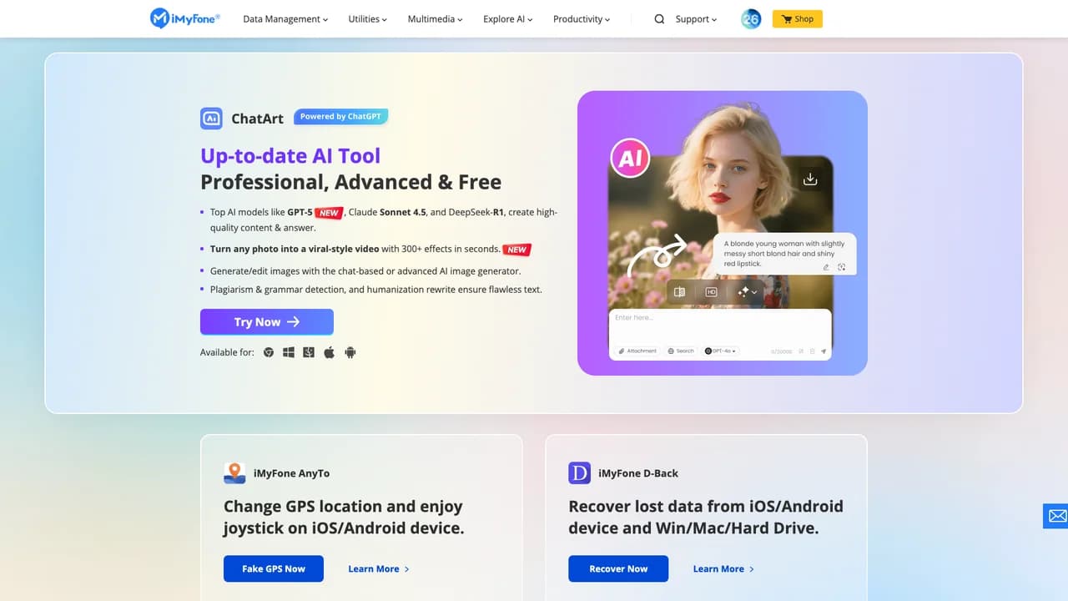This screenshot has width=1068, height=601.
Task: Click the Try Now button
Action: [x=267, y=322]
